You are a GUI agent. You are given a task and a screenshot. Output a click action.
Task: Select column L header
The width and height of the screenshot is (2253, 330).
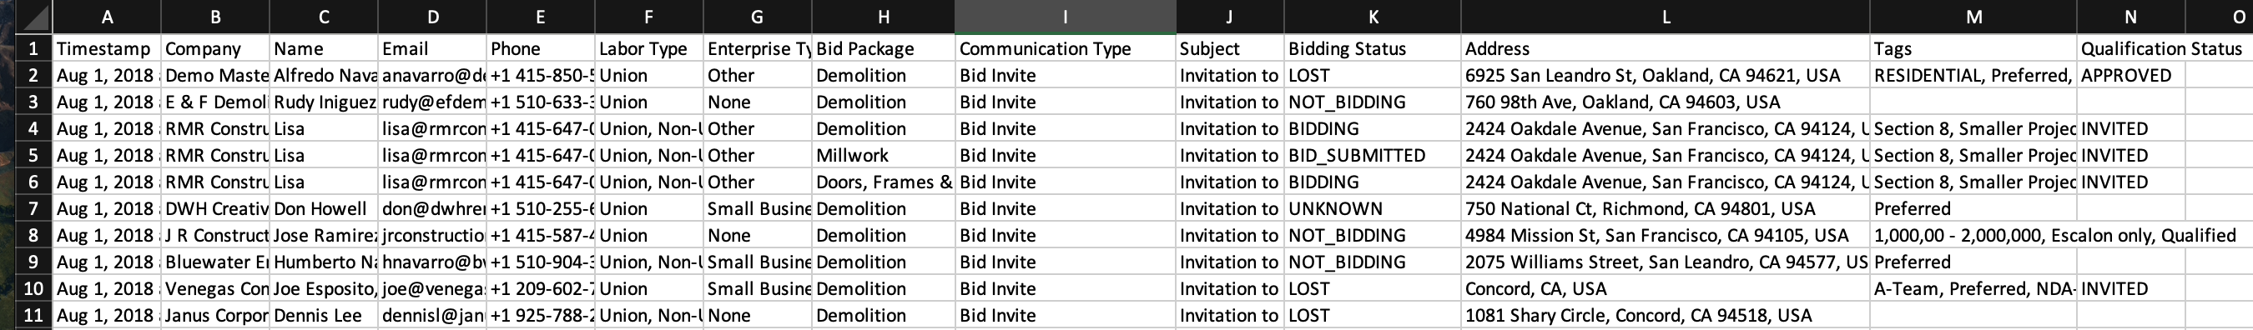1666,17
